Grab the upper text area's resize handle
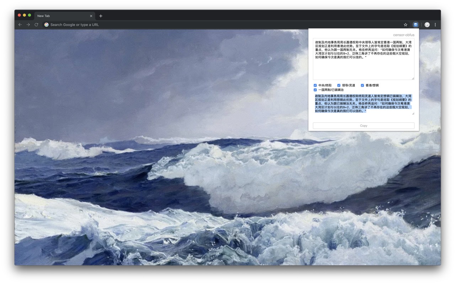 coord(413,78)
